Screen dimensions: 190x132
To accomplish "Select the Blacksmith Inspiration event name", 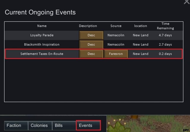I will [42, 44].
